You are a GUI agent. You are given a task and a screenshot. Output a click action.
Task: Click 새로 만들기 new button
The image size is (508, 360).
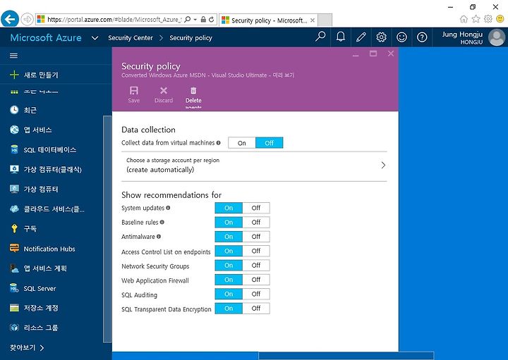click(34, 75)
